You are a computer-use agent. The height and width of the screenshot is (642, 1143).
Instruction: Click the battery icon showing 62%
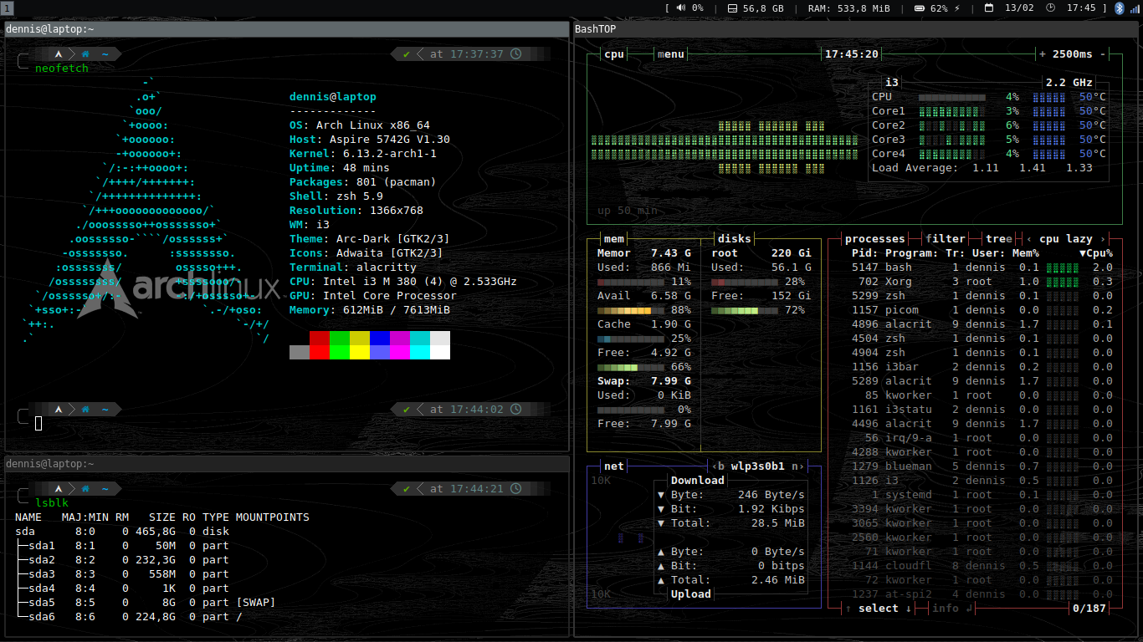[x=919, y=8]
